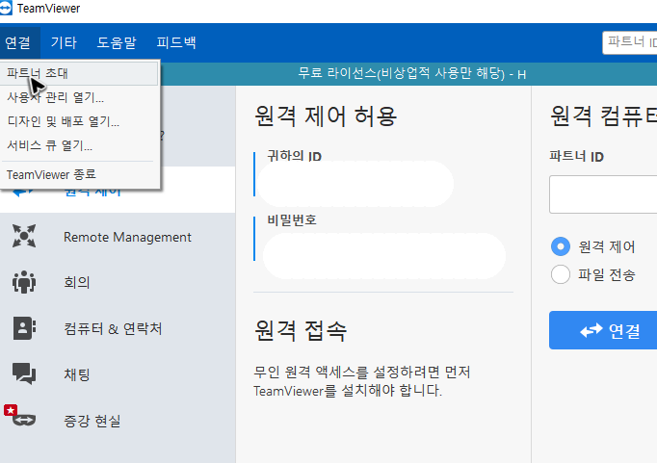Screen dimensions: 657x463
Task: Click the 원격 접속 heading
Action: pos(301,330)
